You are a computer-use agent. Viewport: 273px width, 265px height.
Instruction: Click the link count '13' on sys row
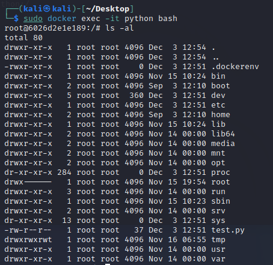click(67, 221)
